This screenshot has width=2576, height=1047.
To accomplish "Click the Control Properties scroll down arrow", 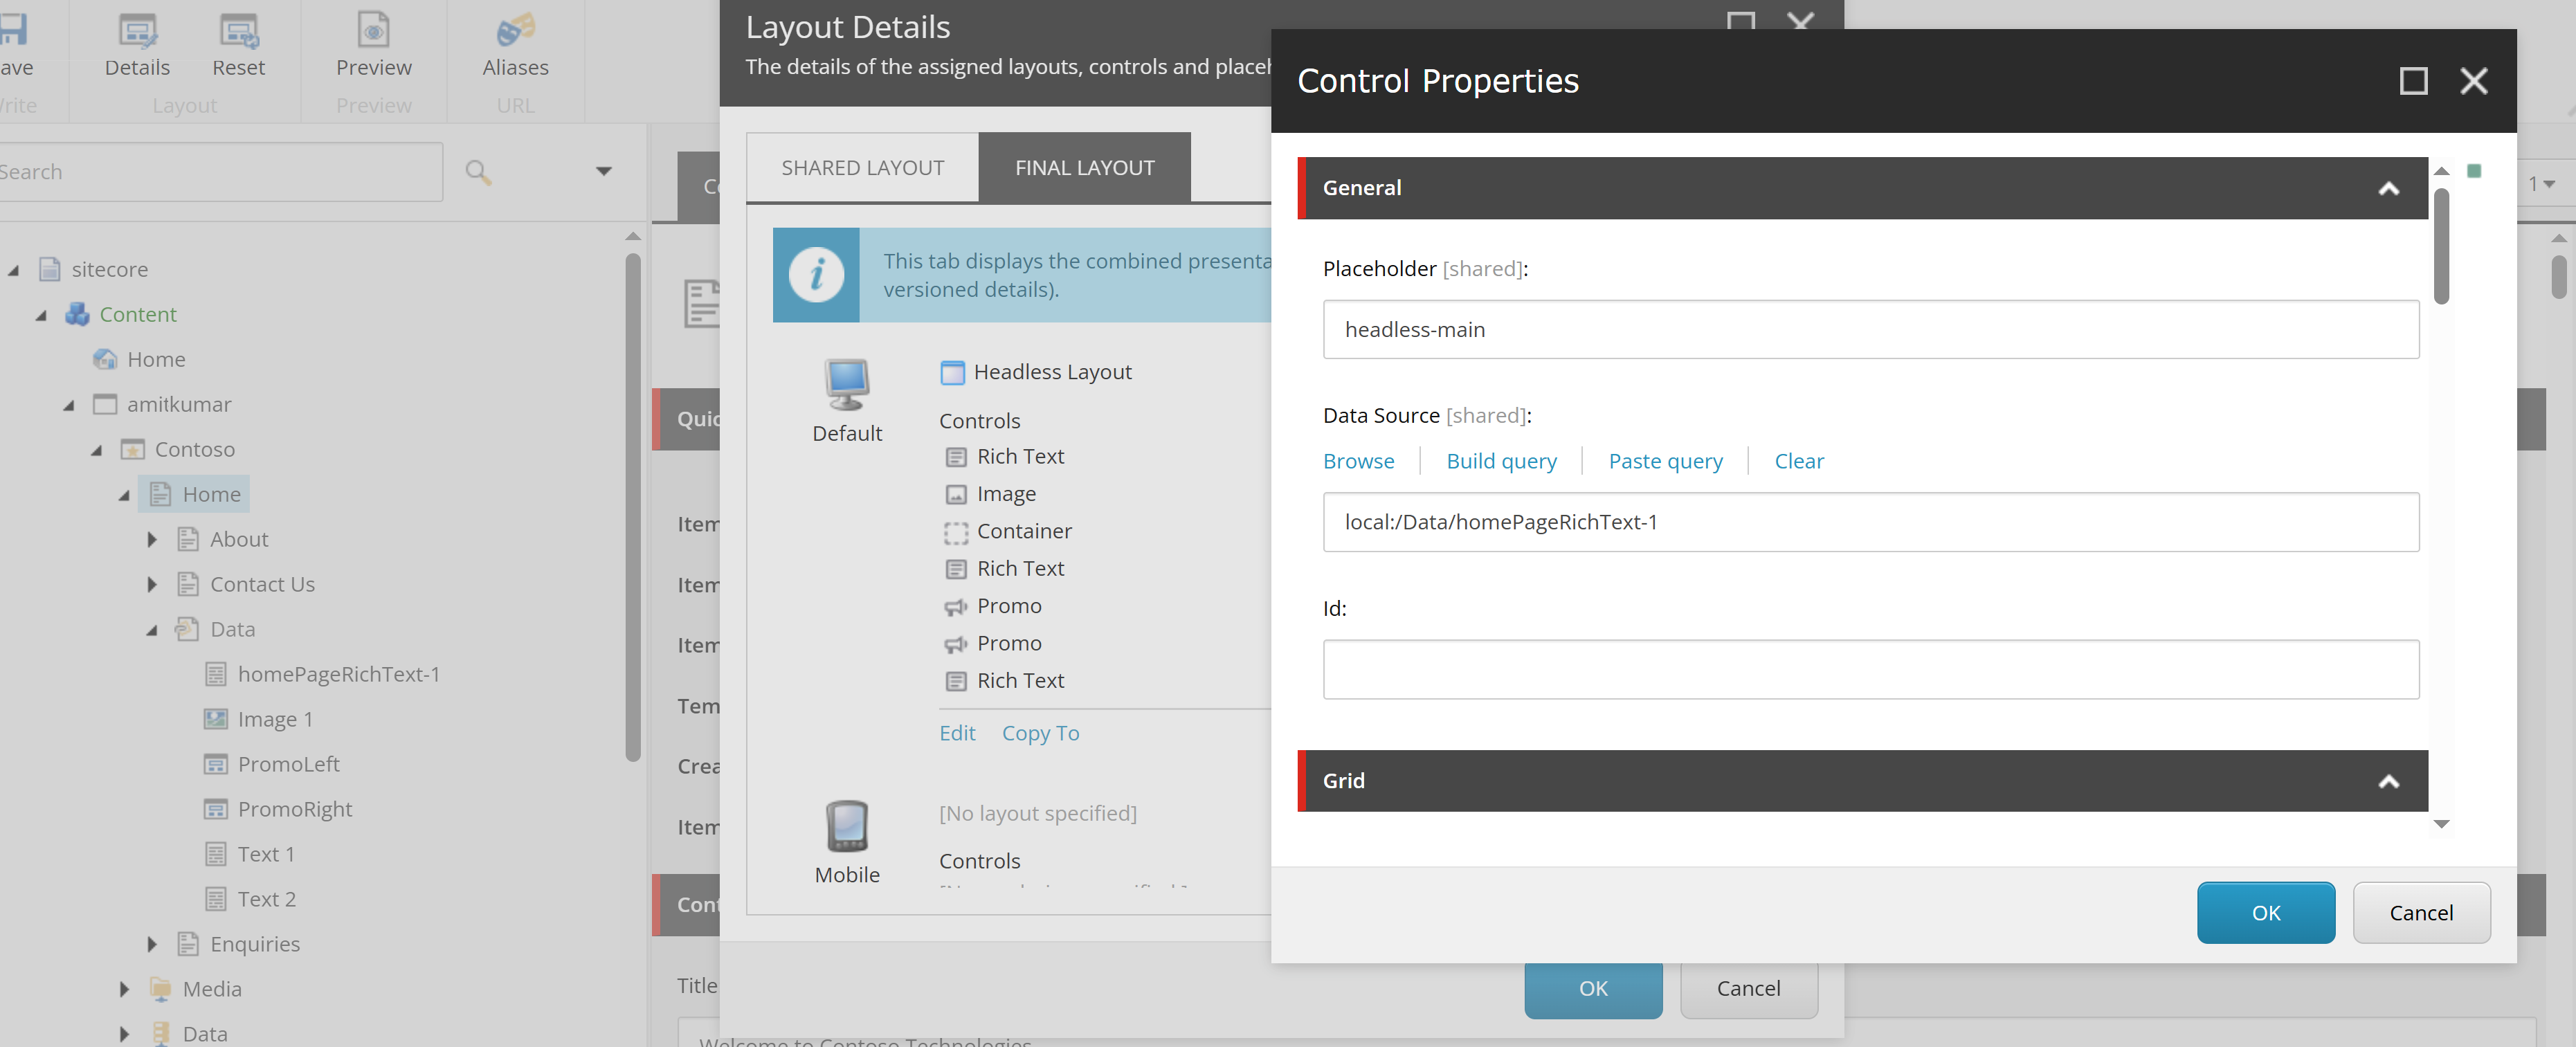I will pyautogui.click(x=2441, y=824).
